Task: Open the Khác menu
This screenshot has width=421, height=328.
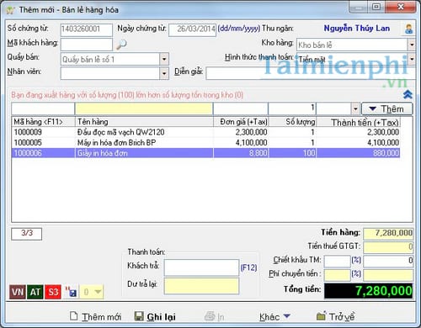Action: 274,317
